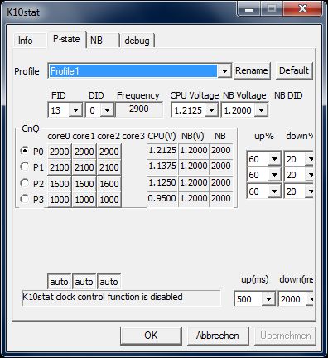
Task: Open the DID dropdown showing 0
Action: pyautogui.click(x=107, y=110)
